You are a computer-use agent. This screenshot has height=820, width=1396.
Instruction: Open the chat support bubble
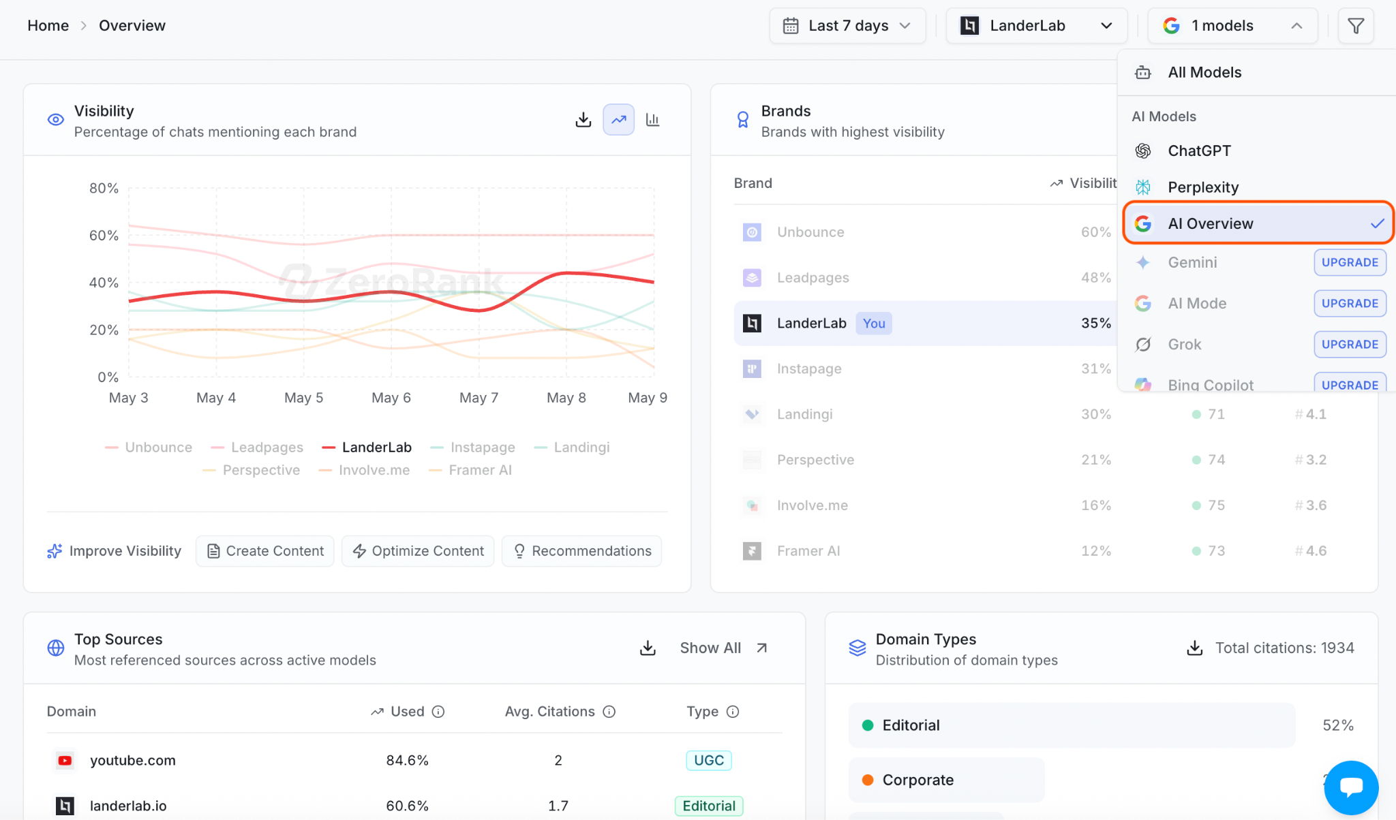pyautogui.click(x=1351, y=787)
